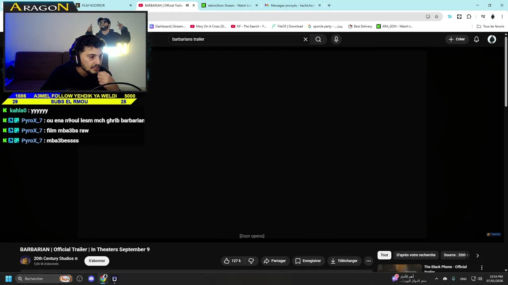Open the Chrome profile avatar

tap(493, 17)
